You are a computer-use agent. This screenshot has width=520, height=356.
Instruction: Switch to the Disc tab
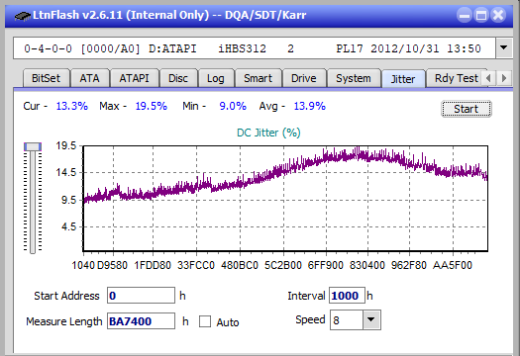(178, 78)
